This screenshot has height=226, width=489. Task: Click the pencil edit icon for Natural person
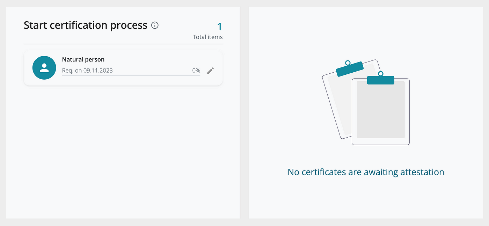210,71
